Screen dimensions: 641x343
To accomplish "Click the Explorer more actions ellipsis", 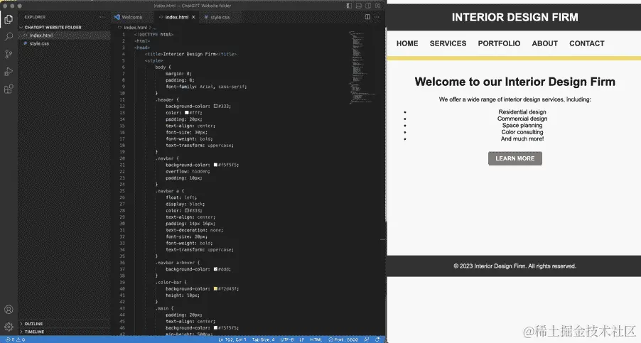I will (x=102, y=17).
